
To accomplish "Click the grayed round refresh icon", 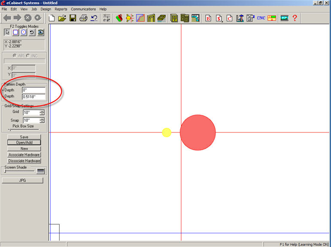I will pos(38,18).
